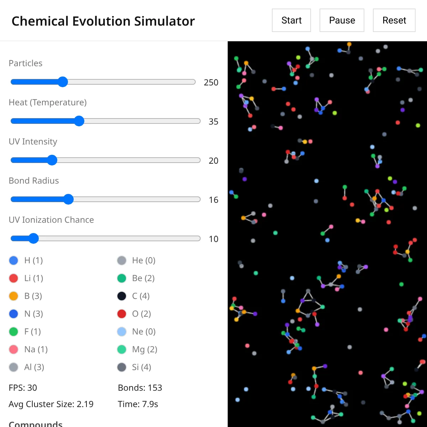Select the orange B (3) legend dot
This screenshot has height=427, width=427.
click(x=14, y=296)
